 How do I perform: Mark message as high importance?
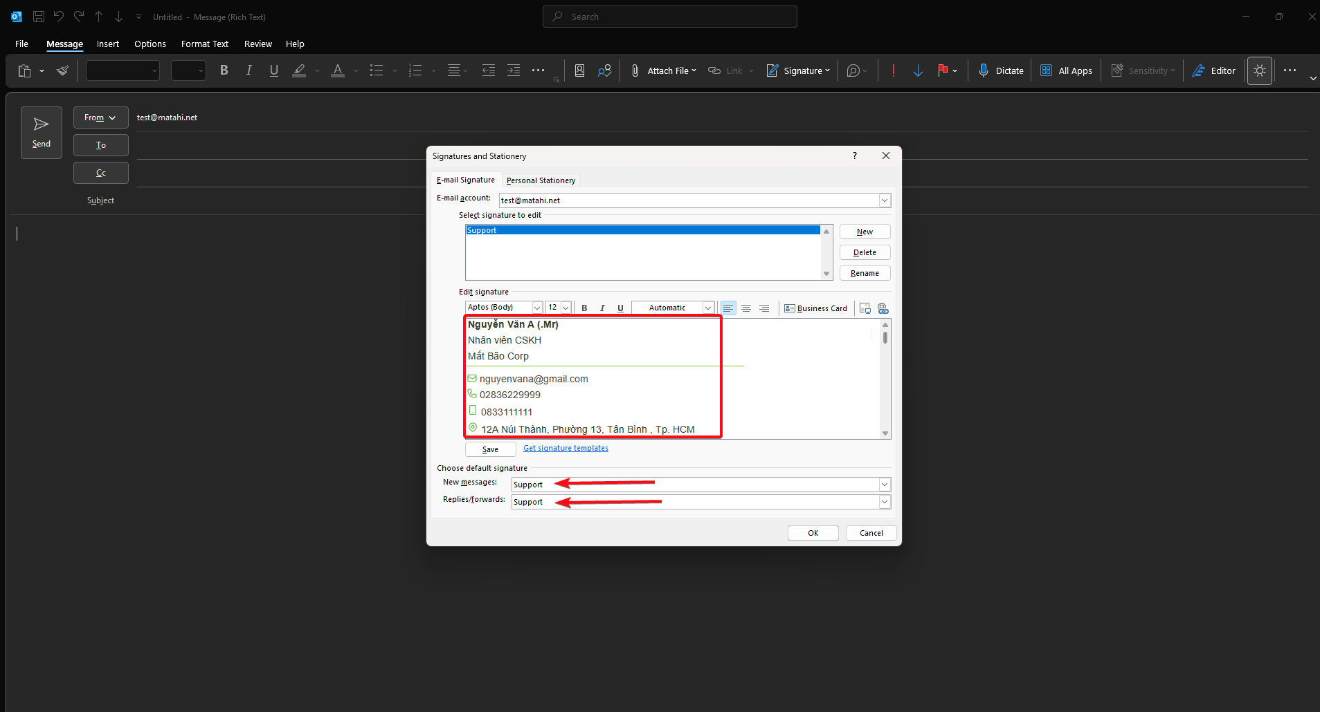(894, 71)
